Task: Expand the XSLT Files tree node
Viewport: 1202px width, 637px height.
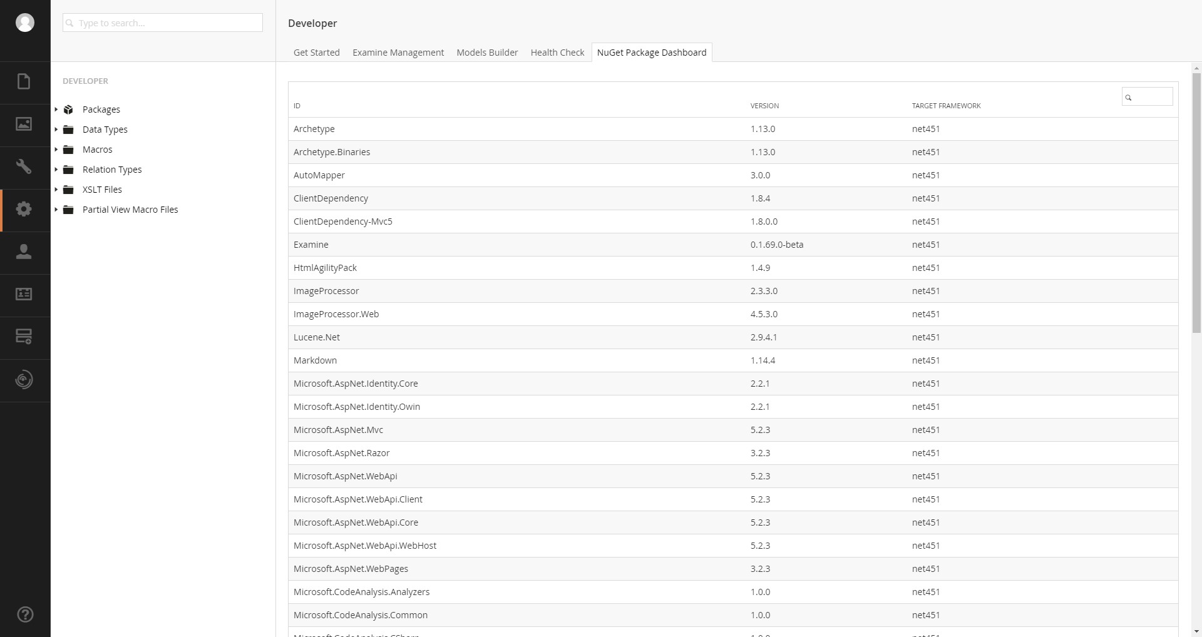Action: [56, 190]
